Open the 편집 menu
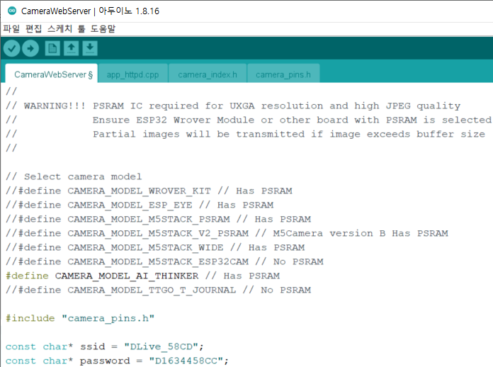Image resolution: width=493 pixels, height=367 pixels. [33, 29]
